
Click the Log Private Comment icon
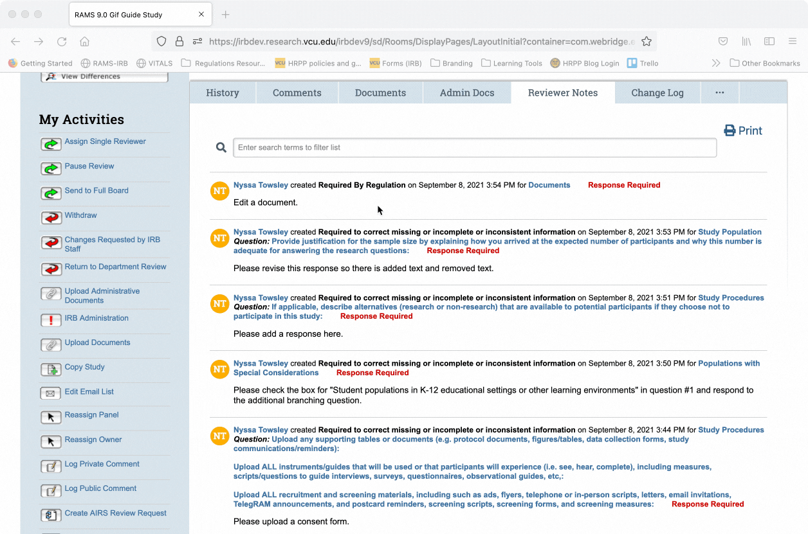(x=51, y=467)
